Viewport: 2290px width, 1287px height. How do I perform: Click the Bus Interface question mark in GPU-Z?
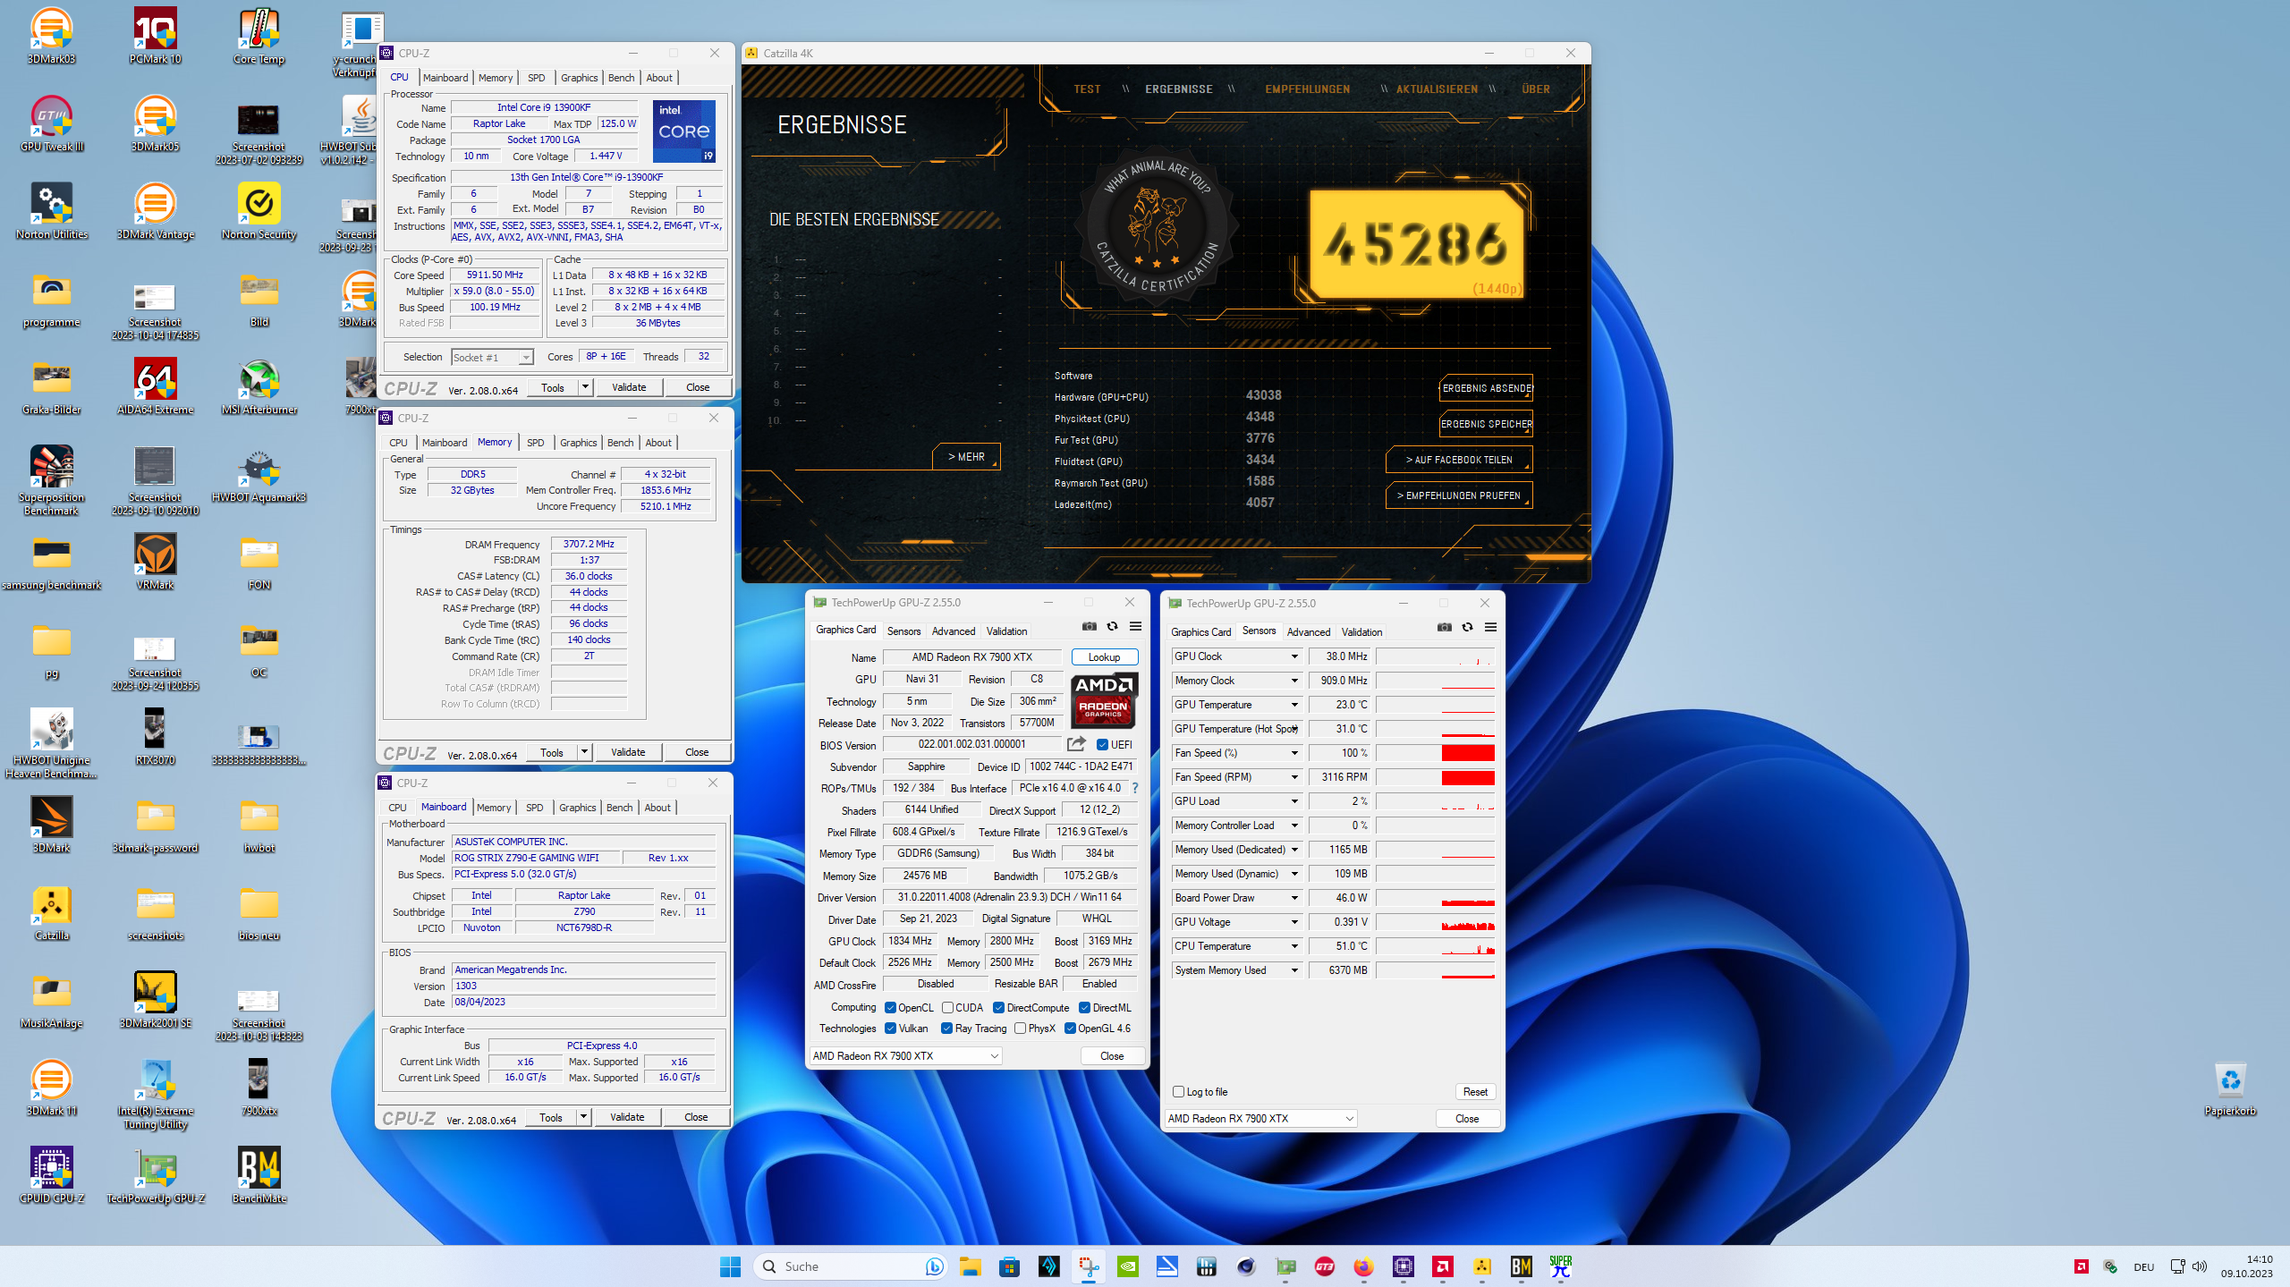coord(1134,788)
